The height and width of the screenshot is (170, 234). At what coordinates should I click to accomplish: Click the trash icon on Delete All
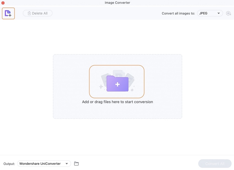pyautogui.click(x=29, y=13)
